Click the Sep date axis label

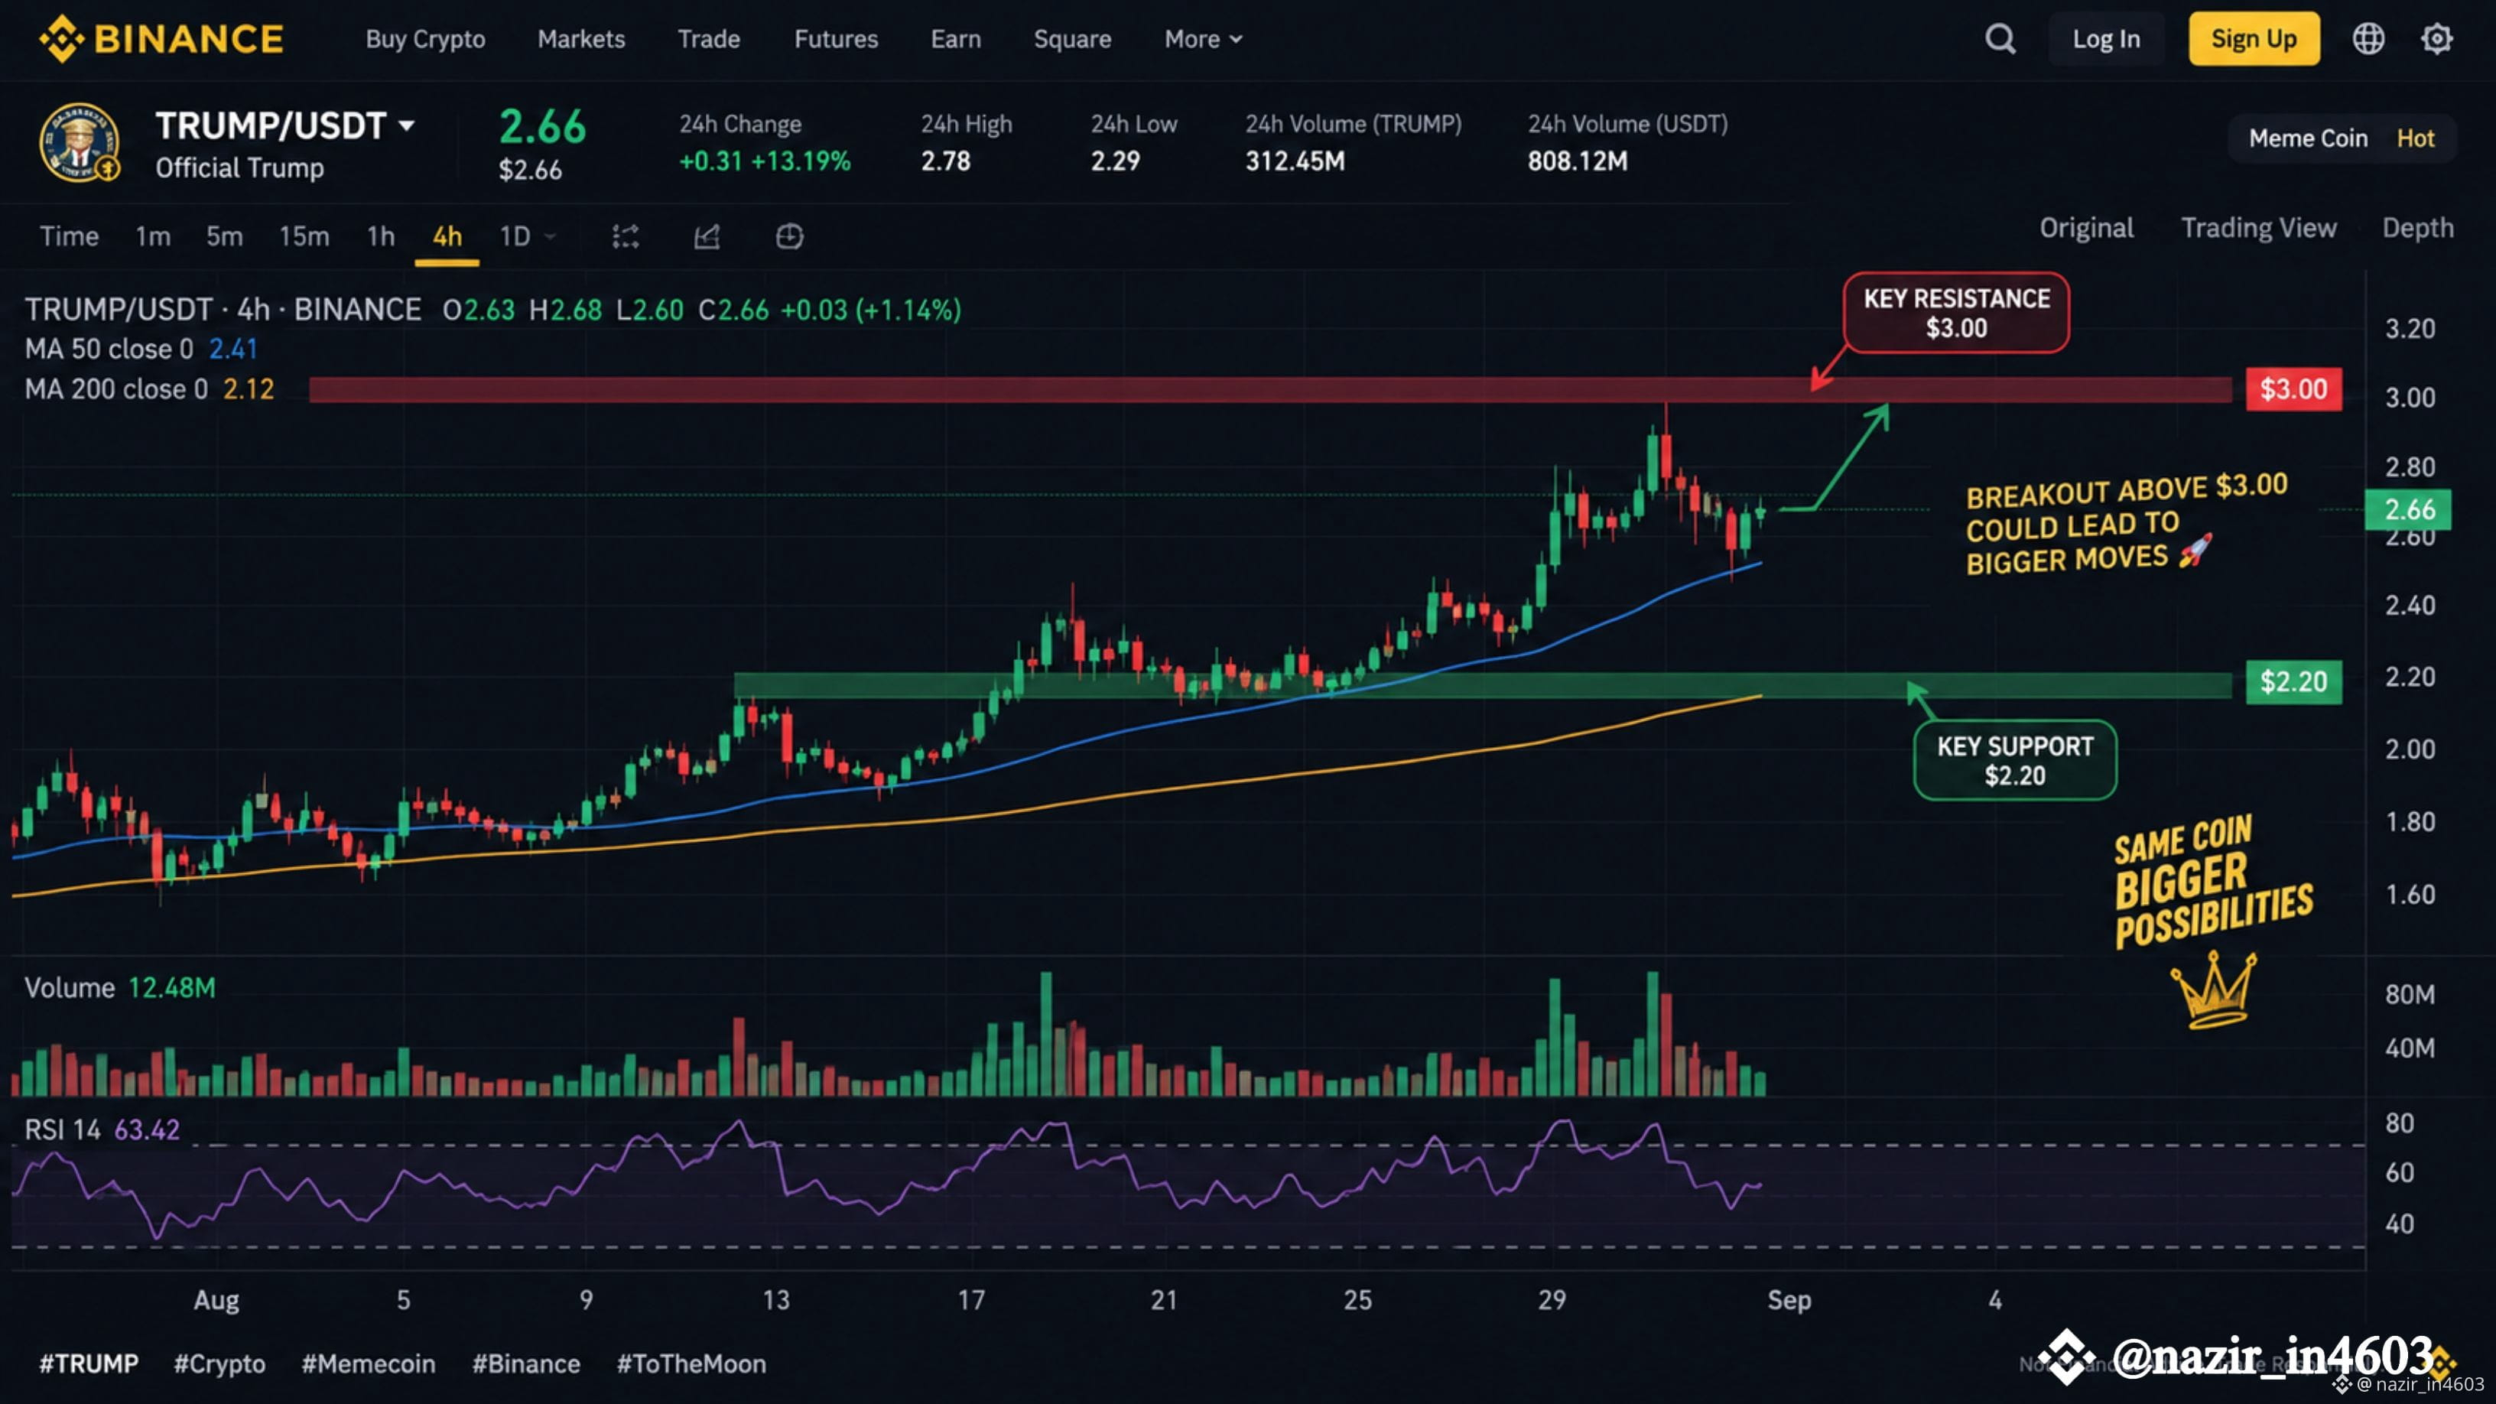[1789, 1299]
